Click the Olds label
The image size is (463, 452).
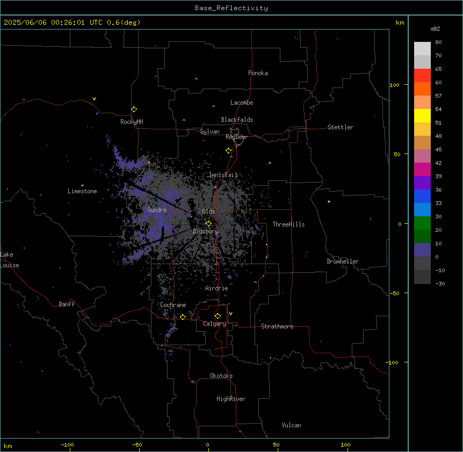(208, 212)
